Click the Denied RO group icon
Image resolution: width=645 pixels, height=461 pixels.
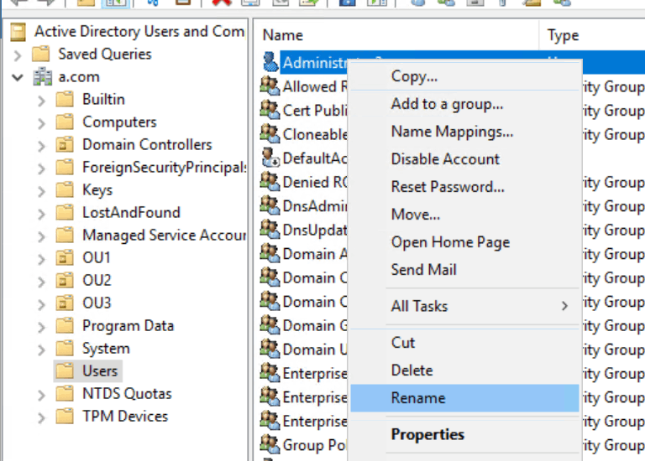click(x=270, y=181)
